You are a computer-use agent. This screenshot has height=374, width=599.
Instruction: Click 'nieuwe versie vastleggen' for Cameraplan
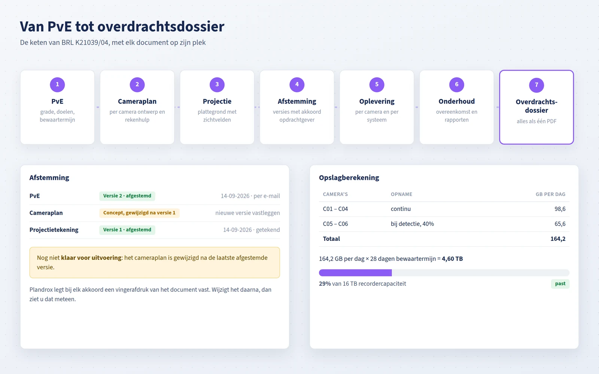click(x=247, y=213)
